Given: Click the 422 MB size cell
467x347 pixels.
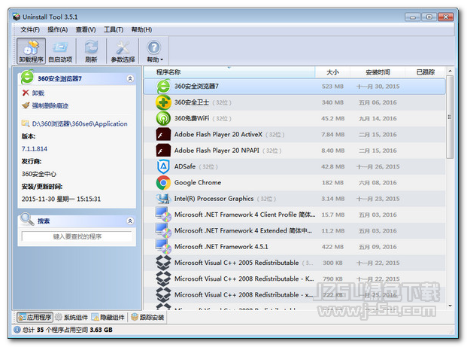Looking at the screenshot, I should point(332,247).
